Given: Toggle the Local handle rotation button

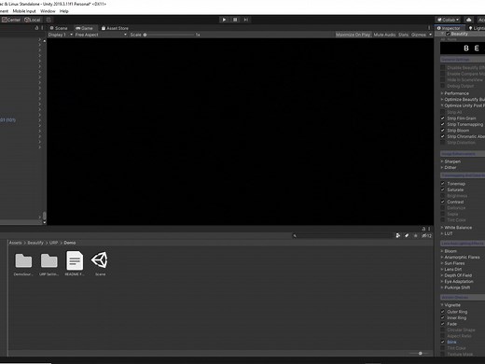Looking at the screenshot, I should (x=33, y=20).
